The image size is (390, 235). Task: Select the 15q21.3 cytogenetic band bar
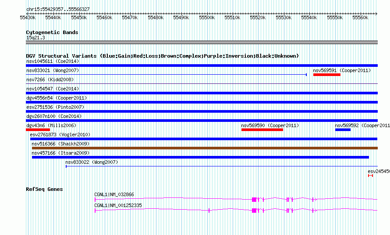pyautogui.click(x=202, y=42)
